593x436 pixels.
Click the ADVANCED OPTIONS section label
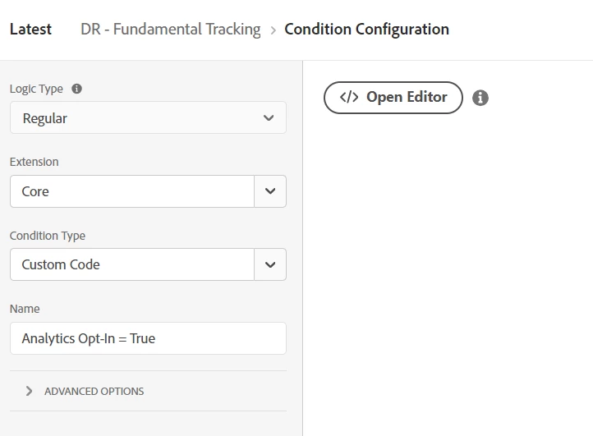[x=94, y=392]
